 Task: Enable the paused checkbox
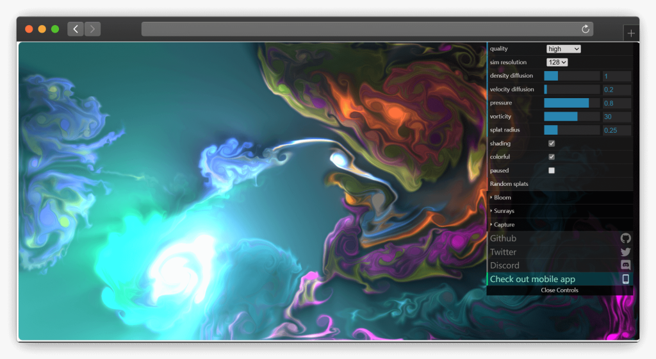click(552, 171)
